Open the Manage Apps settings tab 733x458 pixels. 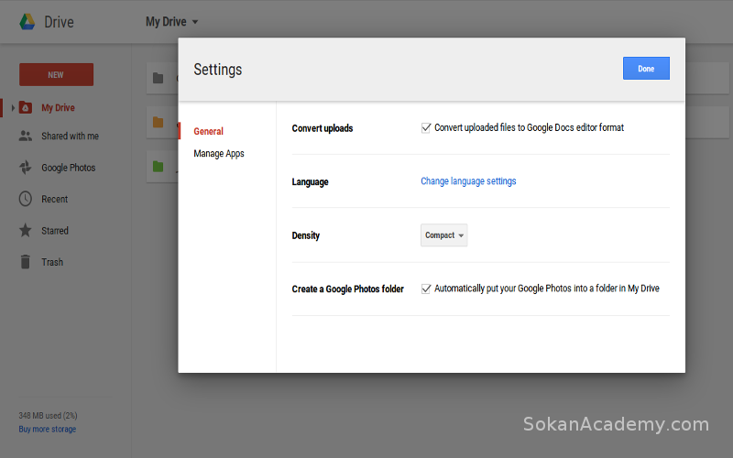tap(219, 154)
